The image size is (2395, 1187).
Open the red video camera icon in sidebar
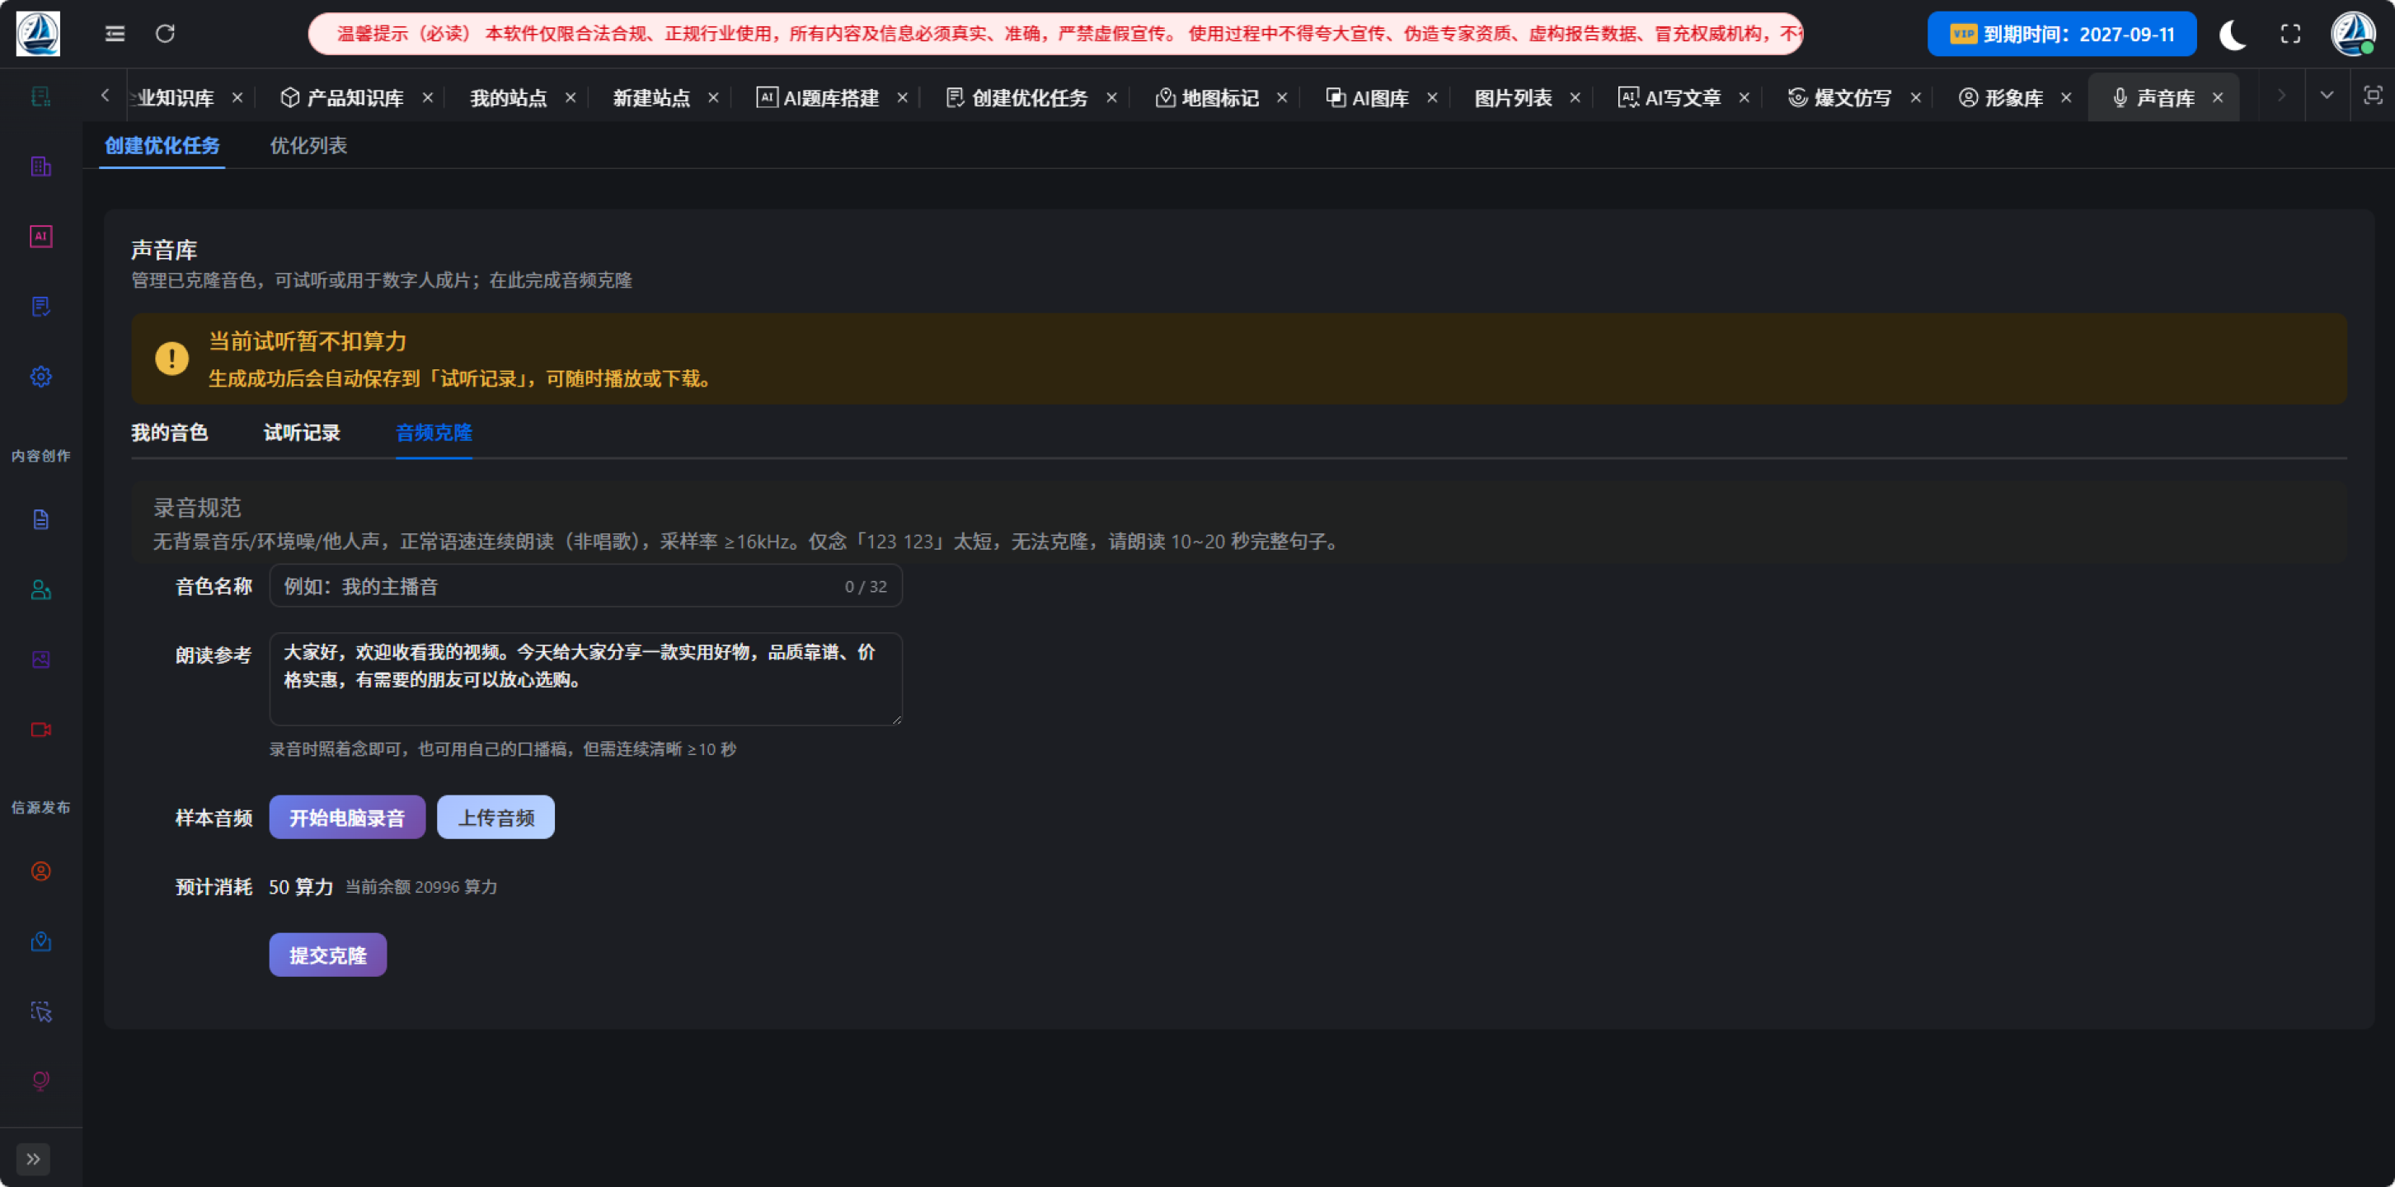tap(41, 730)
